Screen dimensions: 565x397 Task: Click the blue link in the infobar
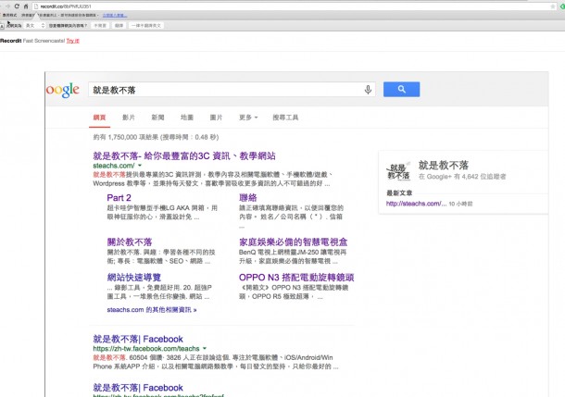[x=115, y=15]
